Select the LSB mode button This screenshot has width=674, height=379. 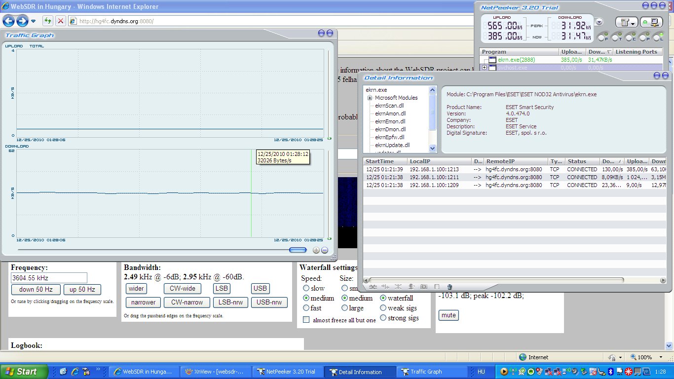click(222, 289)
